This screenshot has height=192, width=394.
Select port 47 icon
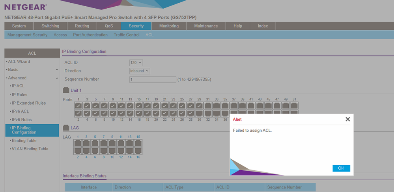[277, 105]
